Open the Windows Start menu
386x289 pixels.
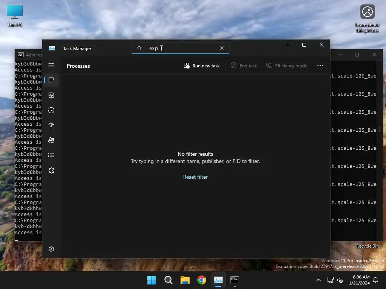[x=152, y=280]
